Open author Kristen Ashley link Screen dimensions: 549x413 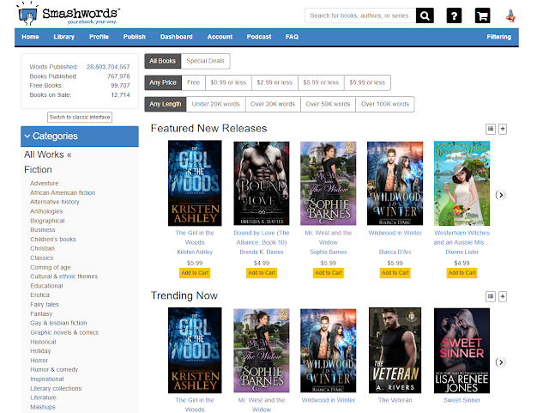pyautogui.click(x=195, y=252)
